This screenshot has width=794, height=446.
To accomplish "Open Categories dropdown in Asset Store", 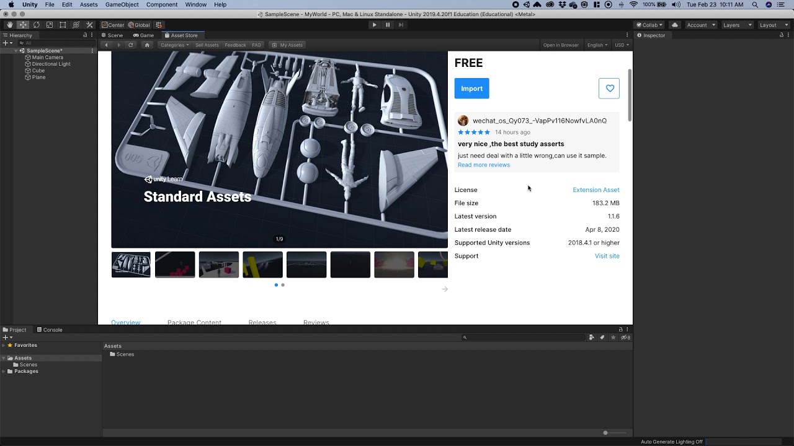I will click(x=174, y=45).
